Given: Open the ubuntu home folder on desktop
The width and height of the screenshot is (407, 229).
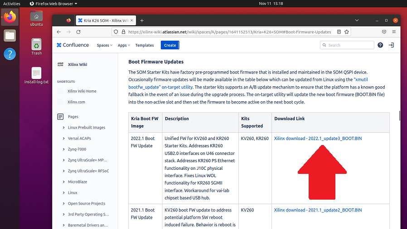Looking at the screenshot, I should (x=36, y=19).
